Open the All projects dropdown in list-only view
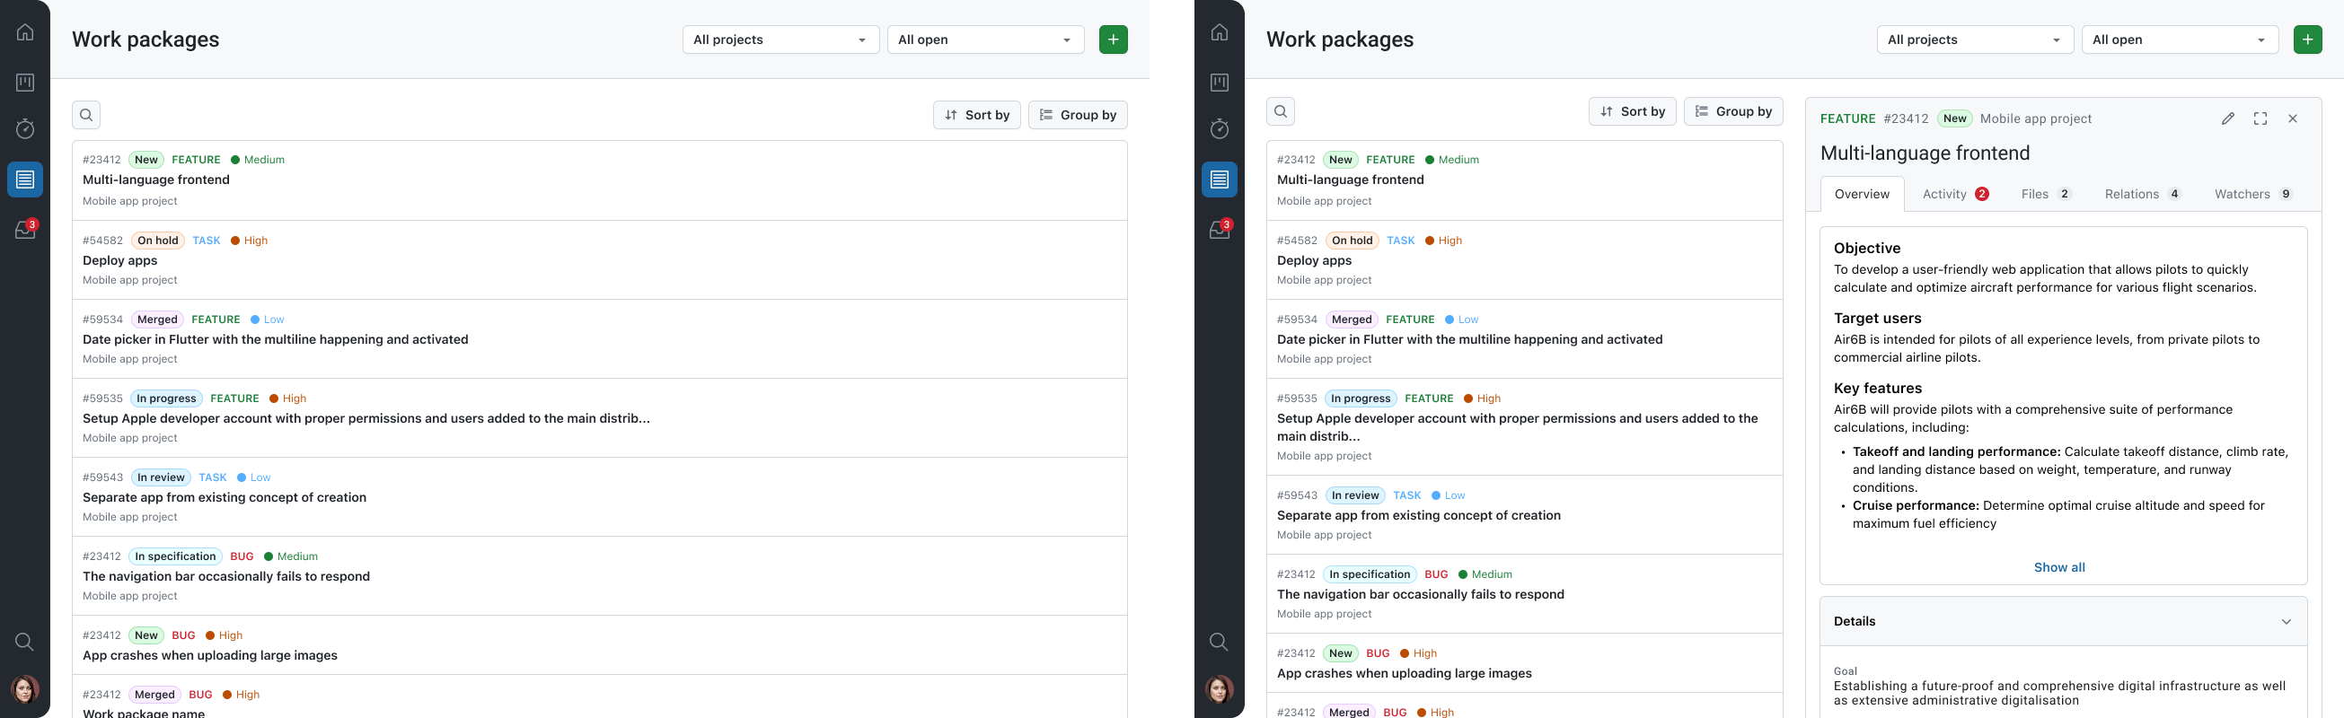 [x=780, y=39]
